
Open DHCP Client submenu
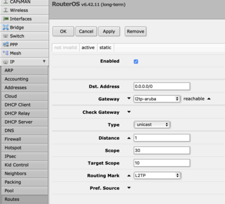click(24, 105)
